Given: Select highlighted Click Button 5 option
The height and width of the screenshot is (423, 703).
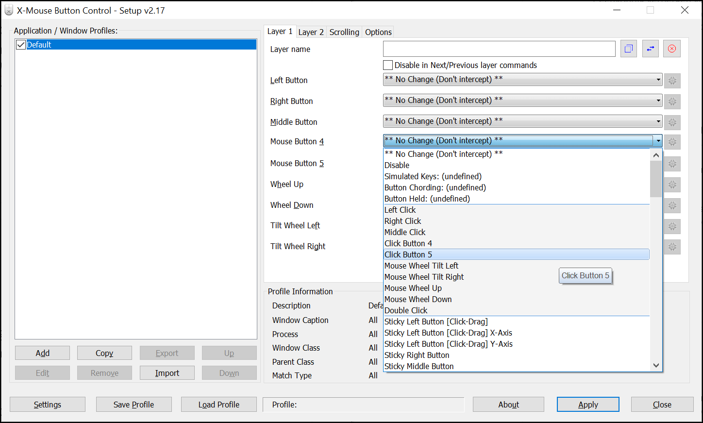Looking at the screenshot, I should (x=517, y=254).
